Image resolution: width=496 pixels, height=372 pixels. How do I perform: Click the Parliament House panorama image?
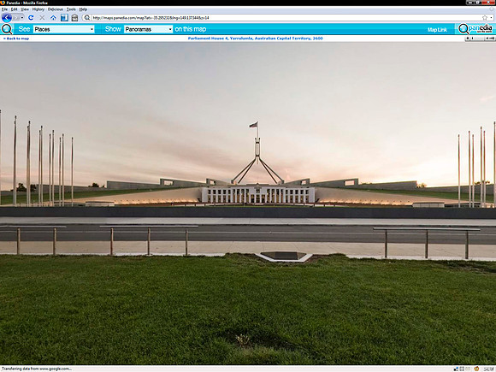(x=248, y=204)
